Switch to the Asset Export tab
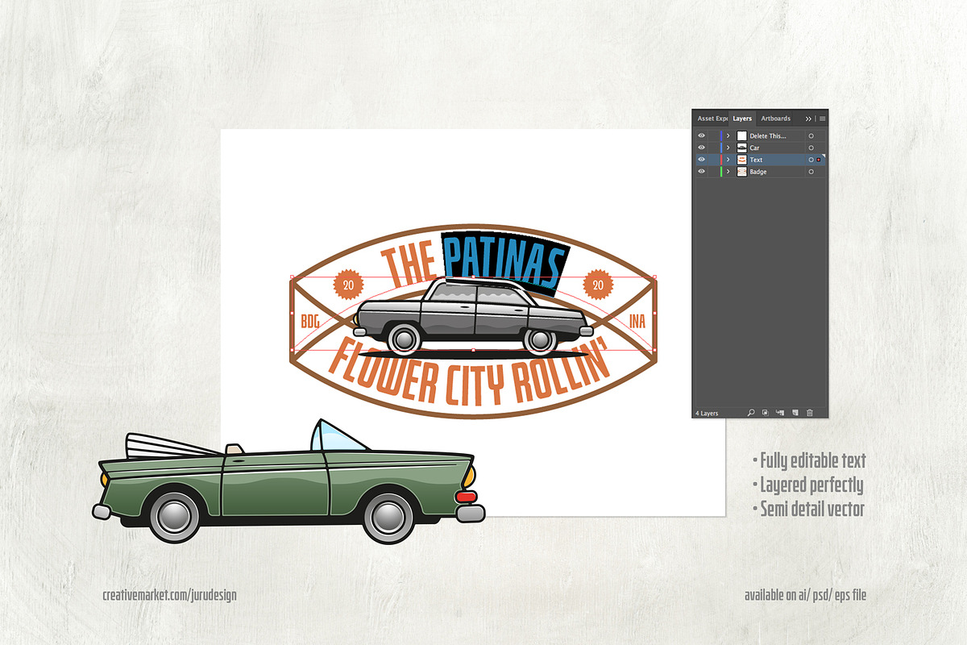The height and width of the screenshot is (645, 967). 712,119
